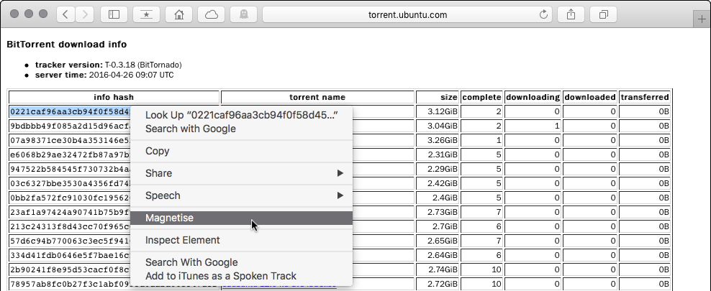Click the 2.7GiB size cell
The image size is (711, 291).
438,226
